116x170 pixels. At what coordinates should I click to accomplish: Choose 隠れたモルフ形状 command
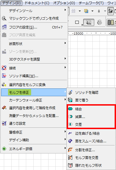88,166
